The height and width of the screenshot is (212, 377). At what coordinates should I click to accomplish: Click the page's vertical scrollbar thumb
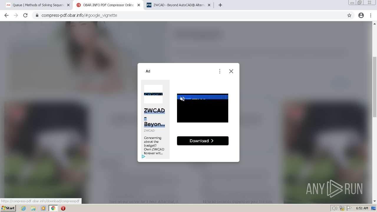[x=375, y=87]
